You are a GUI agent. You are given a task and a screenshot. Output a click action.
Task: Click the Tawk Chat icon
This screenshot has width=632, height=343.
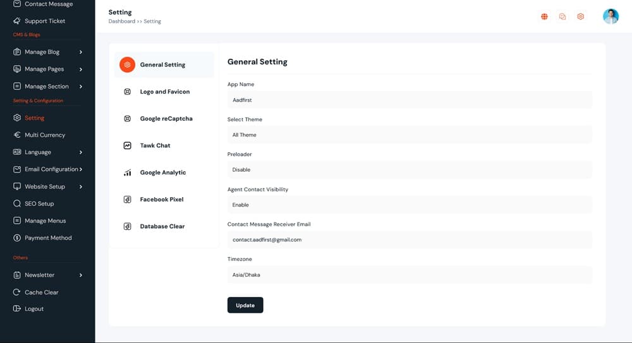pyautogui.click(x=127, y=145)
